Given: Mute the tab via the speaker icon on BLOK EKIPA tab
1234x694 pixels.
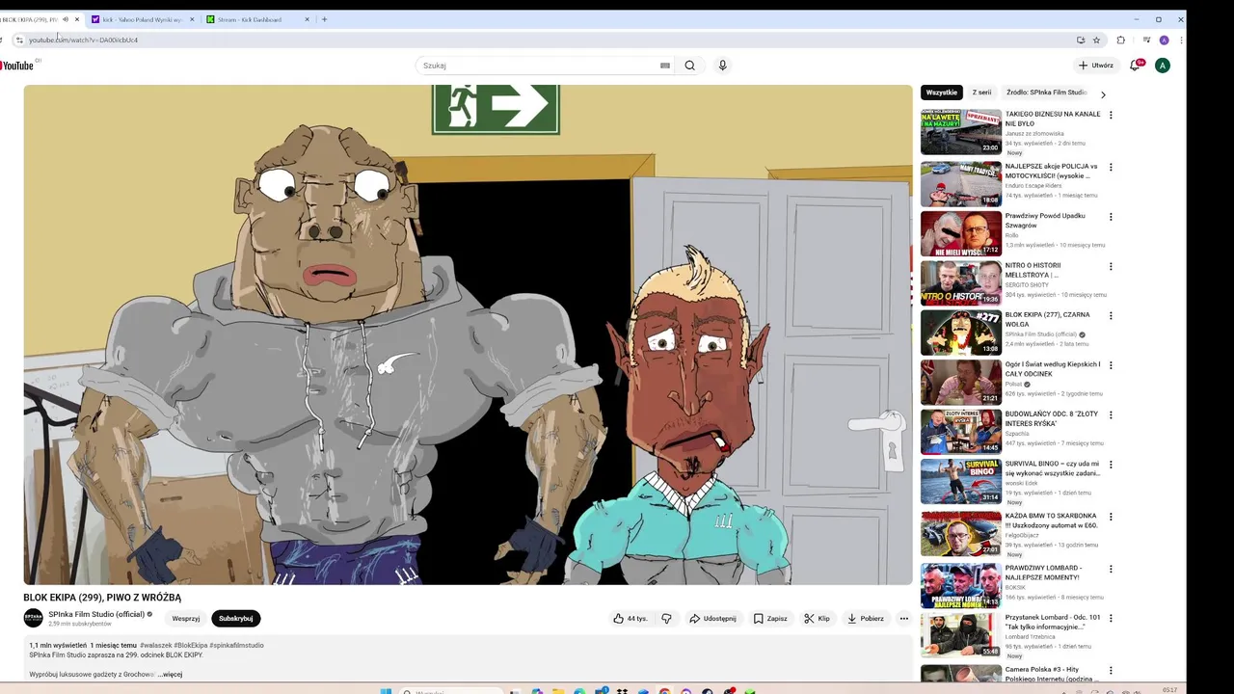Looking at the screenshot, I should click(x=66, y=19).
